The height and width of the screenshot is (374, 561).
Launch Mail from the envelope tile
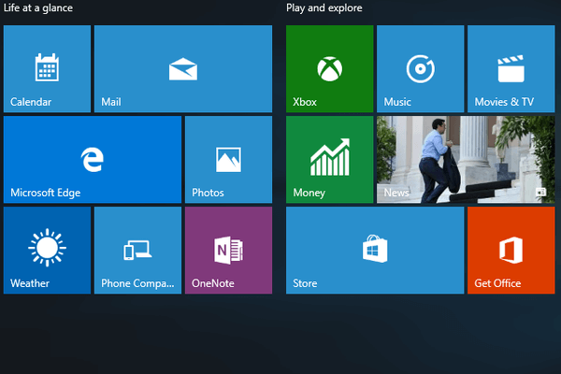point(183,68)
